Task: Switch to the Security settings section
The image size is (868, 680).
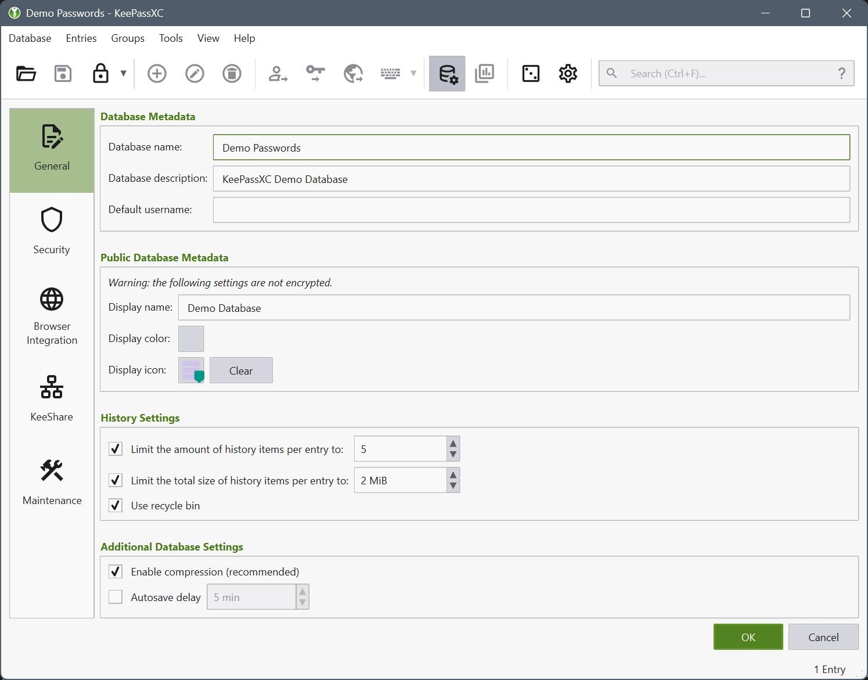Action: point(52,231)
